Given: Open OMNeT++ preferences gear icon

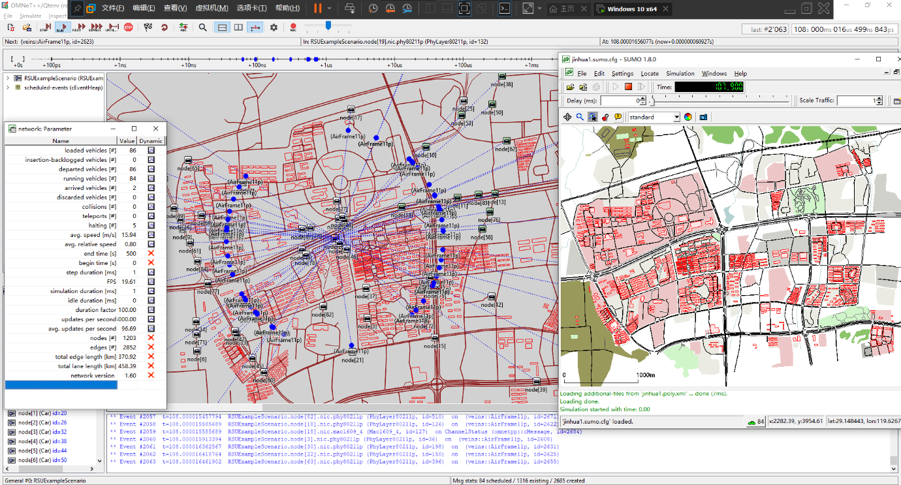Looking at the screenshot, I should (x=274, y=27).
